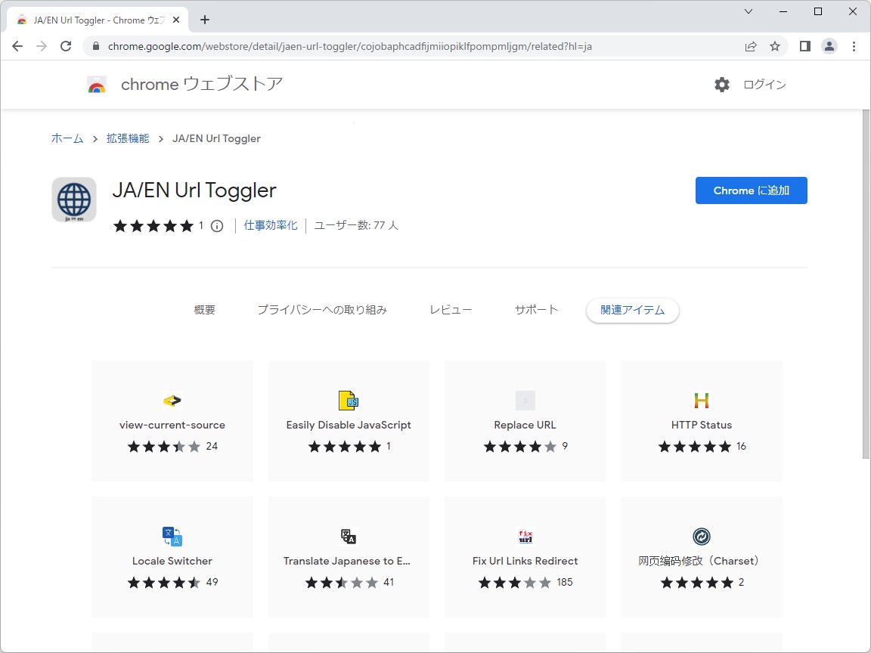Open the Chrome Web Store settings gear

(722, 85)
